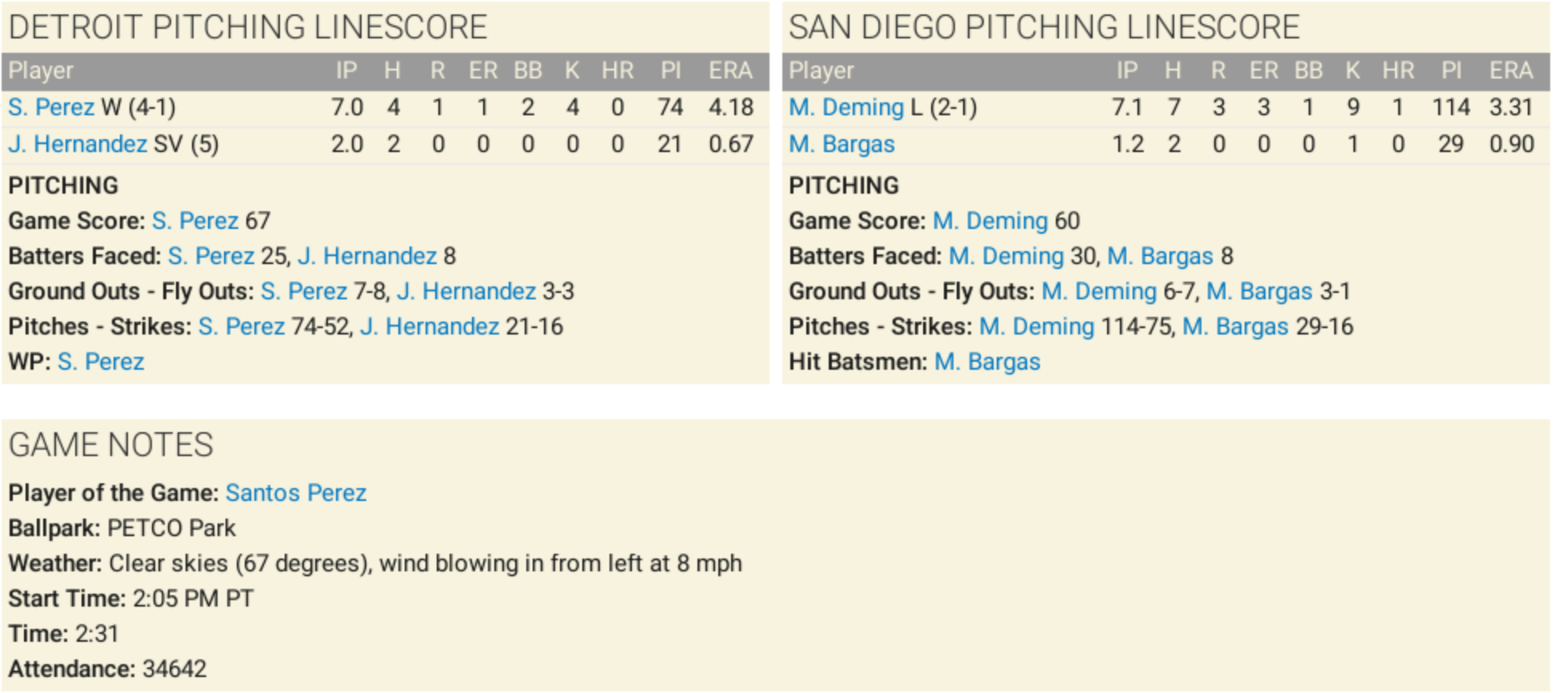Image resolution: width=1555 pixels, height=693 pixels.
Task: Open S. Perez link beside Detroit Game Score
Action: pos(195,221)
